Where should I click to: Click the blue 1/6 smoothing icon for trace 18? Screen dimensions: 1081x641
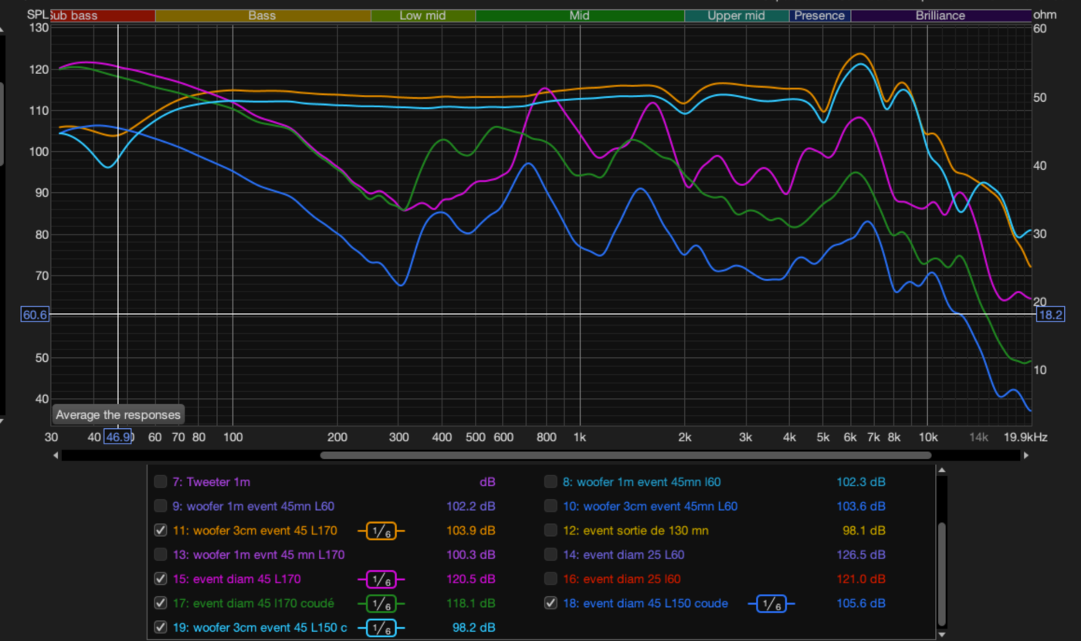pos(771,603)
